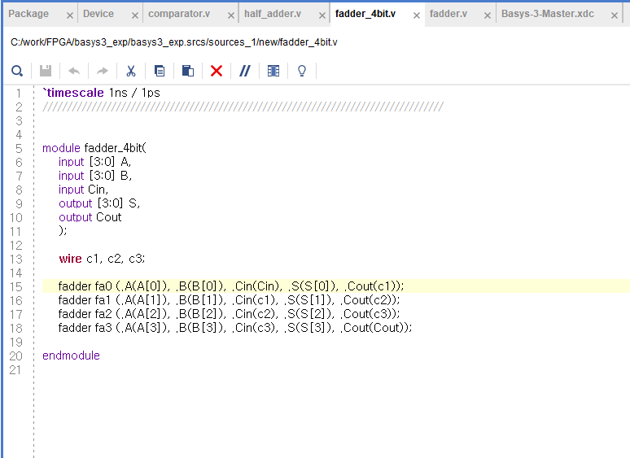Close the Package tab
Image resolution: width=630 pixels, height=458 pixels.
coord(70,15)
